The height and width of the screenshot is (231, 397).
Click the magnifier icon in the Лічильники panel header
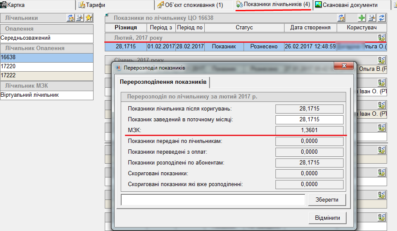[80, 18]
